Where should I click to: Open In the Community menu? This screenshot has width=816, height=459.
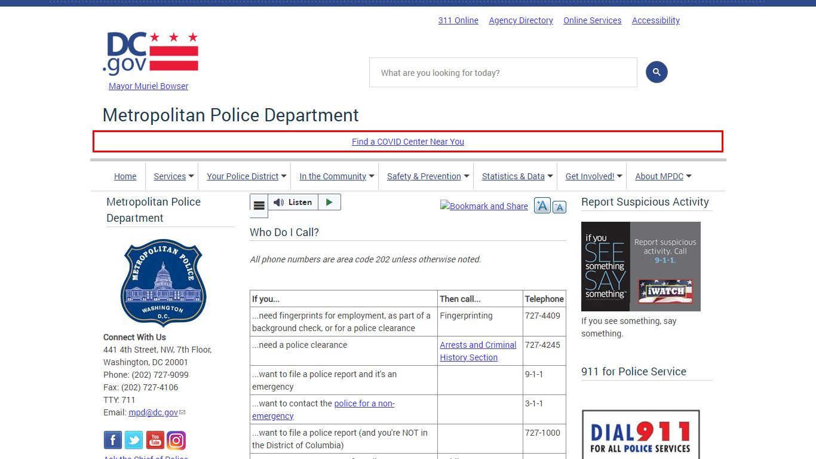[333, 176]
